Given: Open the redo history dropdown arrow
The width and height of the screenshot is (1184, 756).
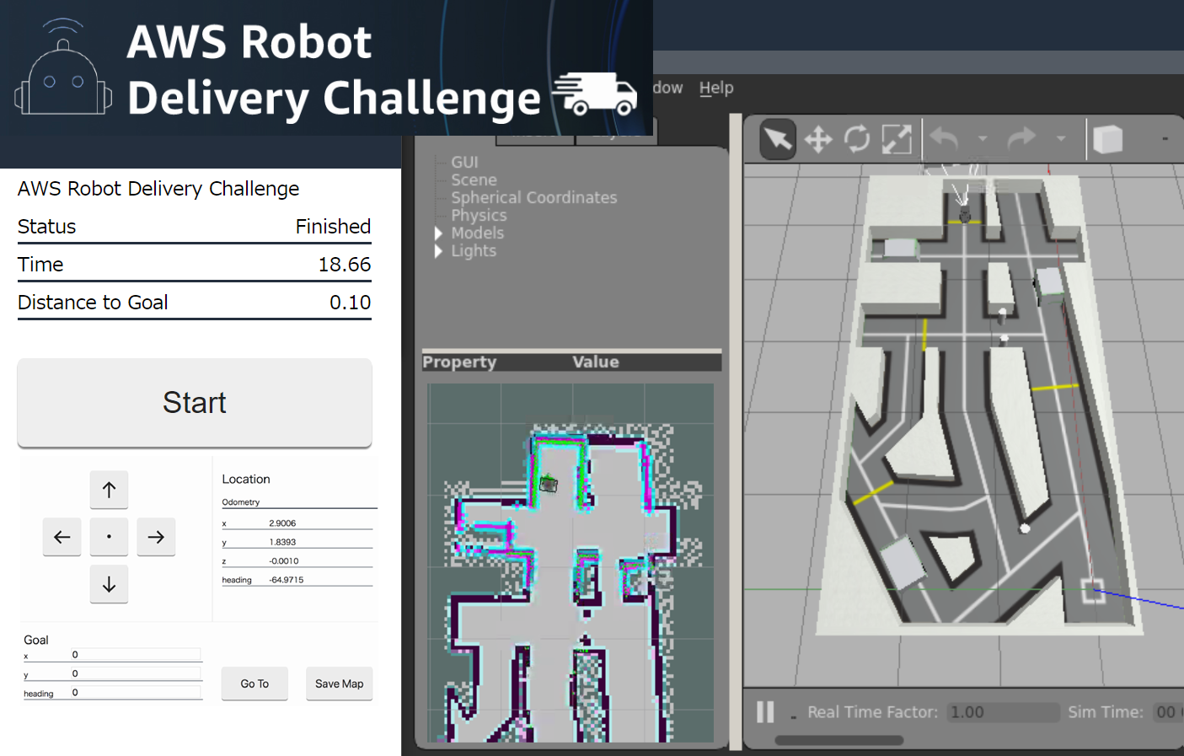Looking at the screenshot, I should [x=1061, y=138].
